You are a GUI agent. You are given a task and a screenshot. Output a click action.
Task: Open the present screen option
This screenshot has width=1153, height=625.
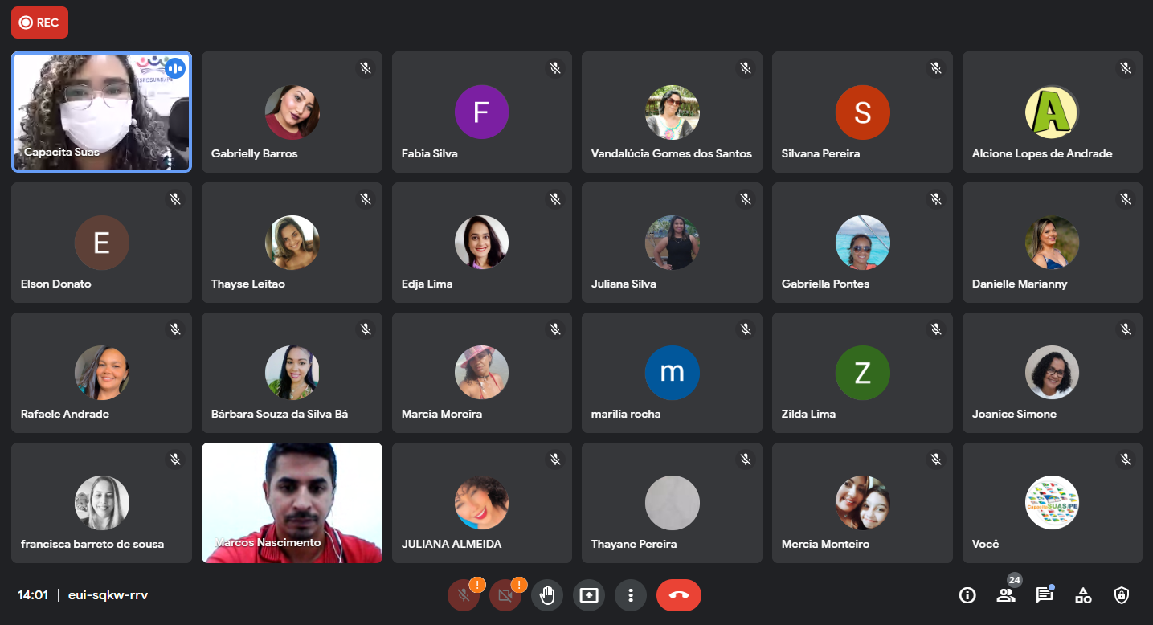tap(589, 595)
